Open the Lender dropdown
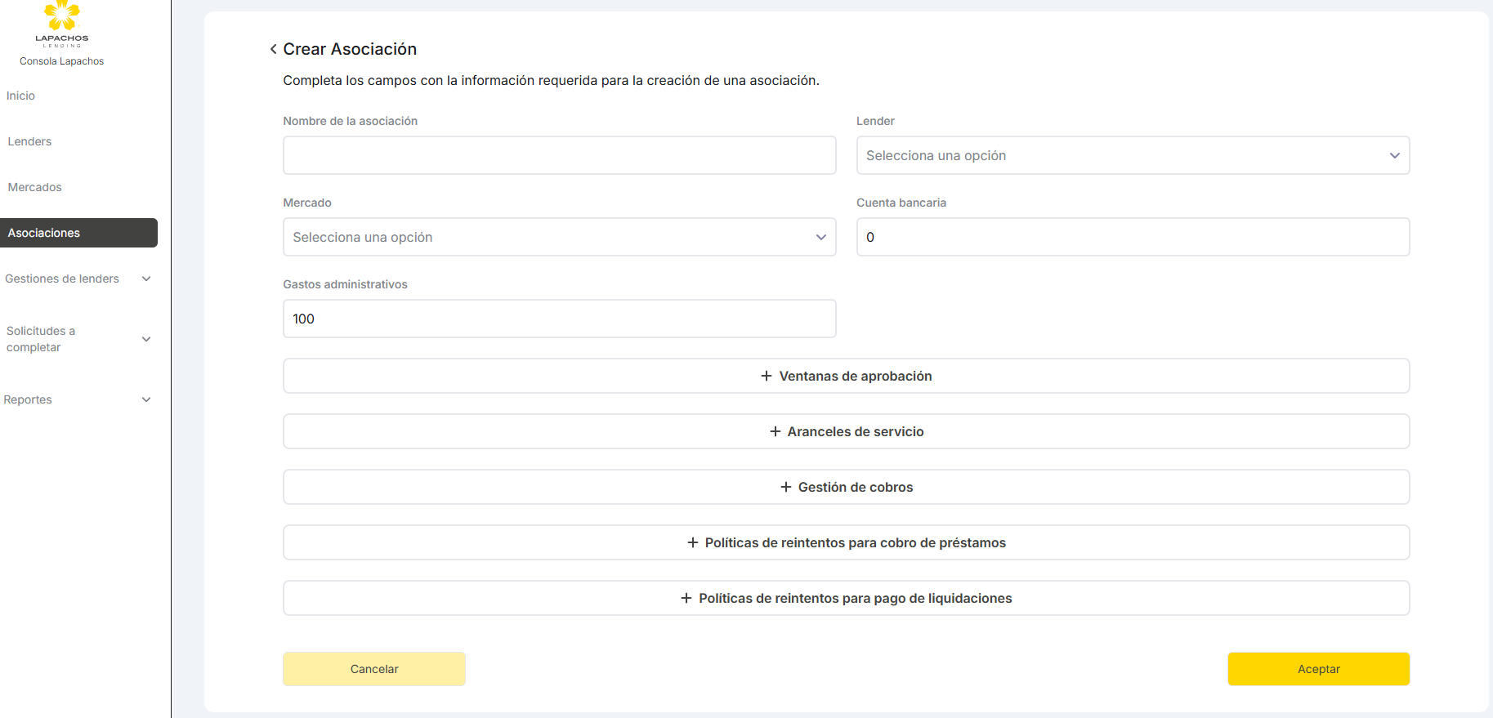Image resolution: width=1493 pixels, height=718 pixels. click(1132, 155)
